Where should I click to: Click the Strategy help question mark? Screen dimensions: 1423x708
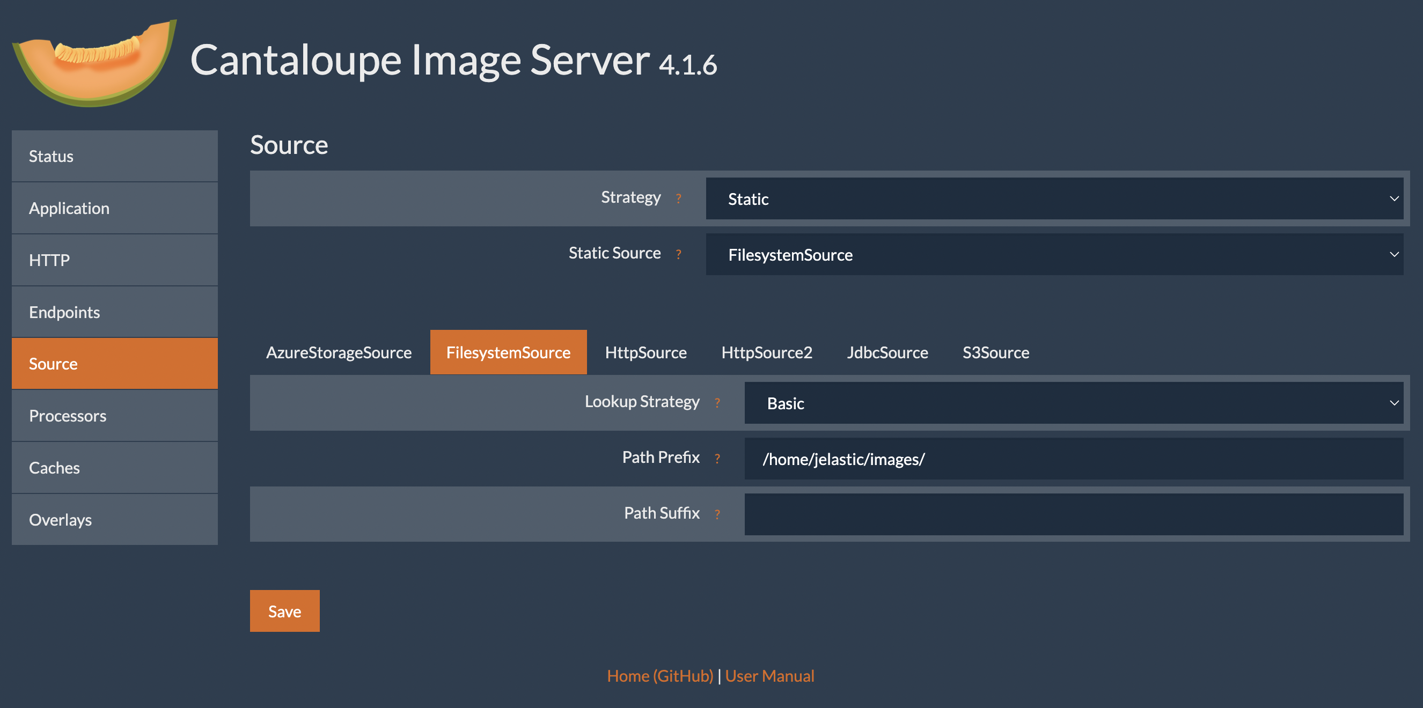pyautogui.click(x=678, y=198)
